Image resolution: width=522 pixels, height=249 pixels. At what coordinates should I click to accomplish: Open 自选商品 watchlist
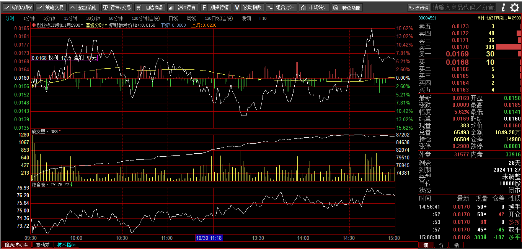[150, 8]
